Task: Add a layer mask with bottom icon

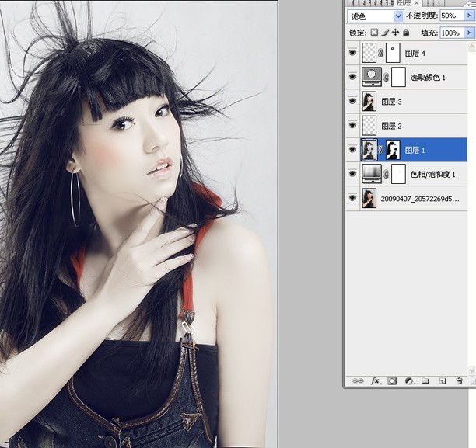Action: click(x=392, y=380)
